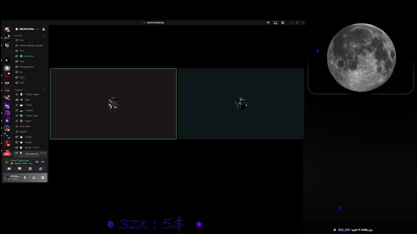Image resolution: width=417 pixels, height=234 pixels.
Task: Share your screen from the voice panel
Action: (x=20, y=169)
